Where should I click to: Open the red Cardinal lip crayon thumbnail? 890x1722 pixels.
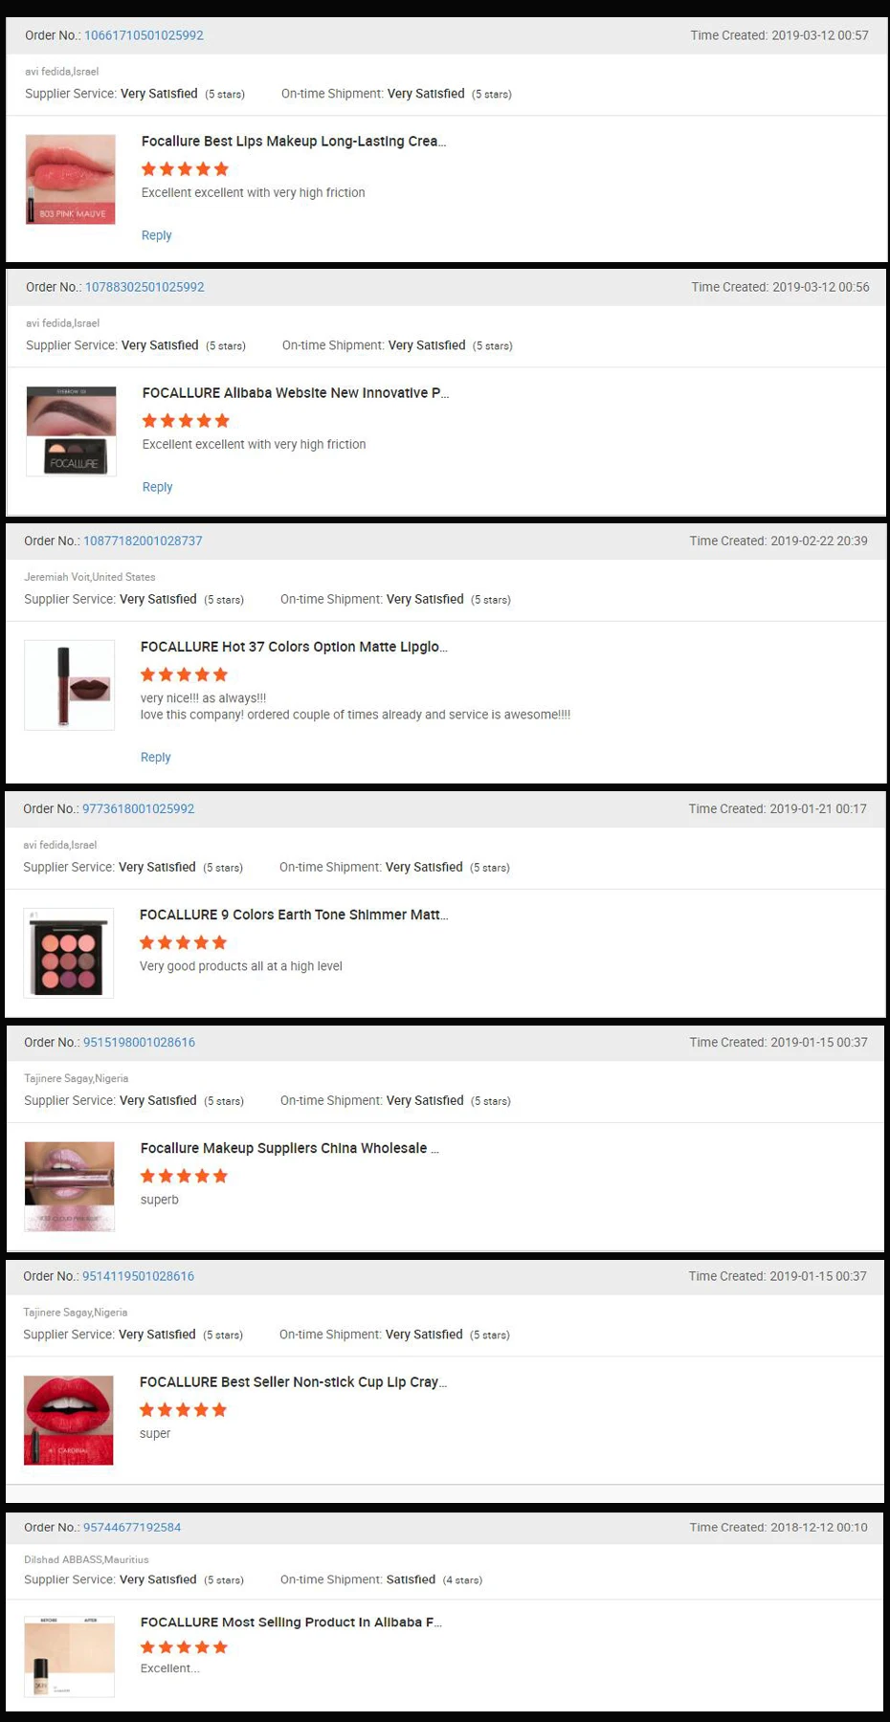click(x=69, y=1420)
